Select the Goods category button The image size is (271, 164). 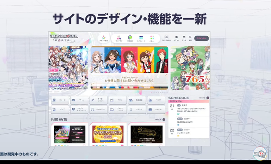pos(60,110)
